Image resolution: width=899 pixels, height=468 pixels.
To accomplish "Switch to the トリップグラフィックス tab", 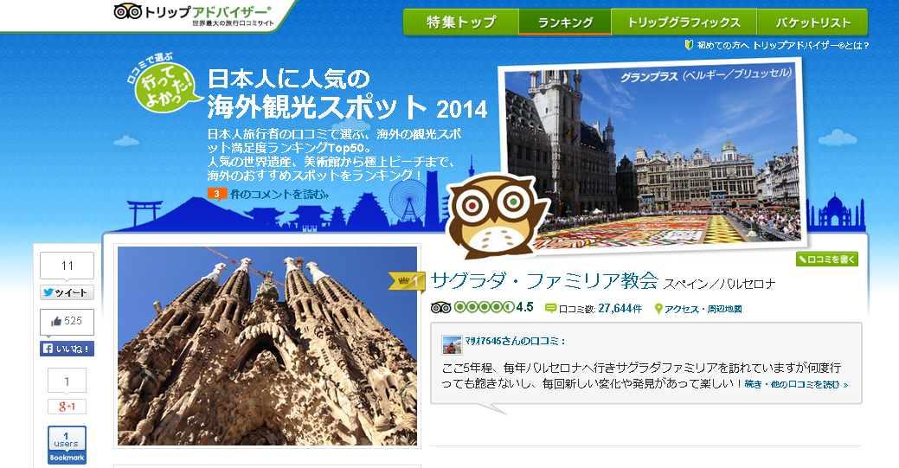I will [x=684, y=22].
